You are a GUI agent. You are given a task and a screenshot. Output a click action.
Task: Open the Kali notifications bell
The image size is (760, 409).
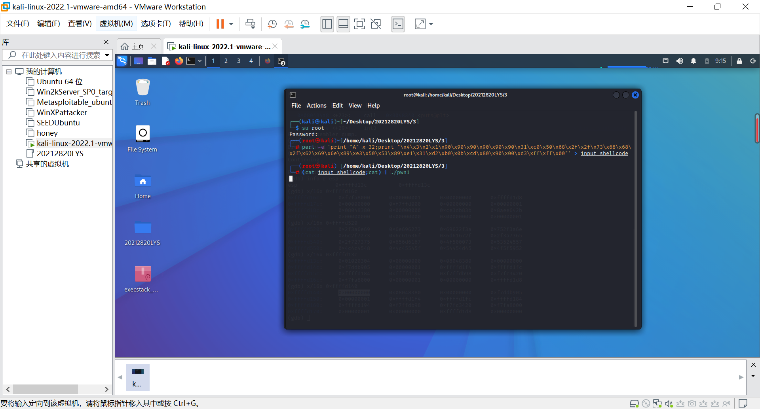coord(693,61)
